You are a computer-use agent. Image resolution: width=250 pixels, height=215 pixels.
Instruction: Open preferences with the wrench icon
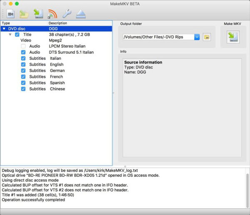pos(67,14)
